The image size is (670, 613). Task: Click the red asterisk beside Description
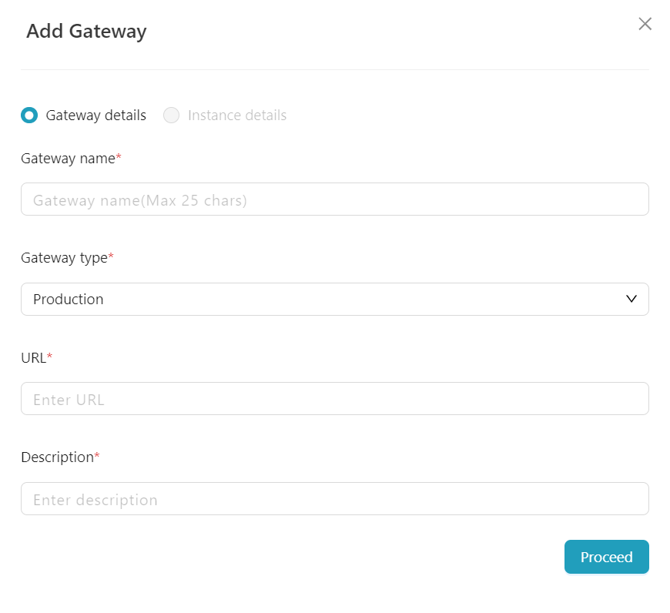pos(97,457)
